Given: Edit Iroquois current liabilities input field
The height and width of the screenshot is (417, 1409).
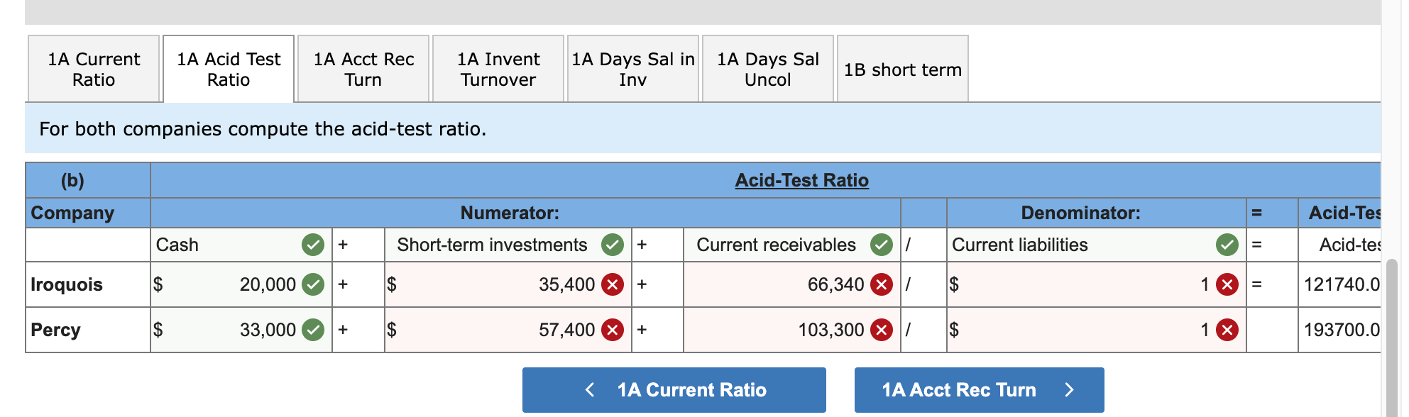Looking at the screenshot, I should (1096, 284).
